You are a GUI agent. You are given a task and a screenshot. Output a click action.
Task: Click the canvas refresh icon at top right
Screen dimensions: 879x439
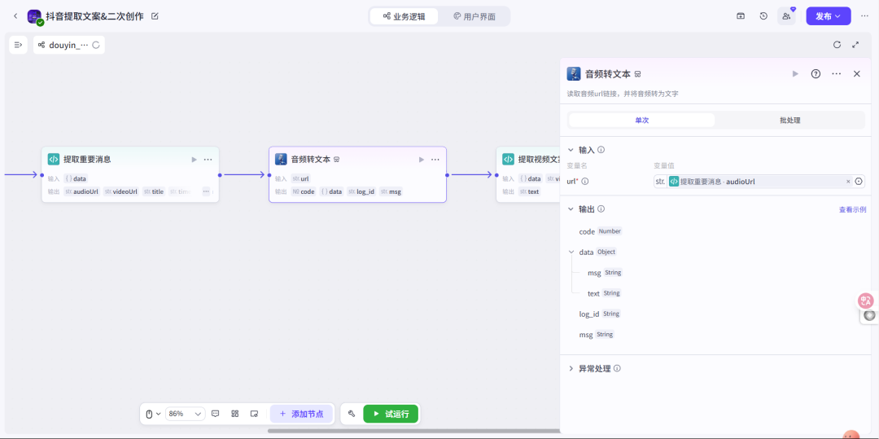[837, 45]
